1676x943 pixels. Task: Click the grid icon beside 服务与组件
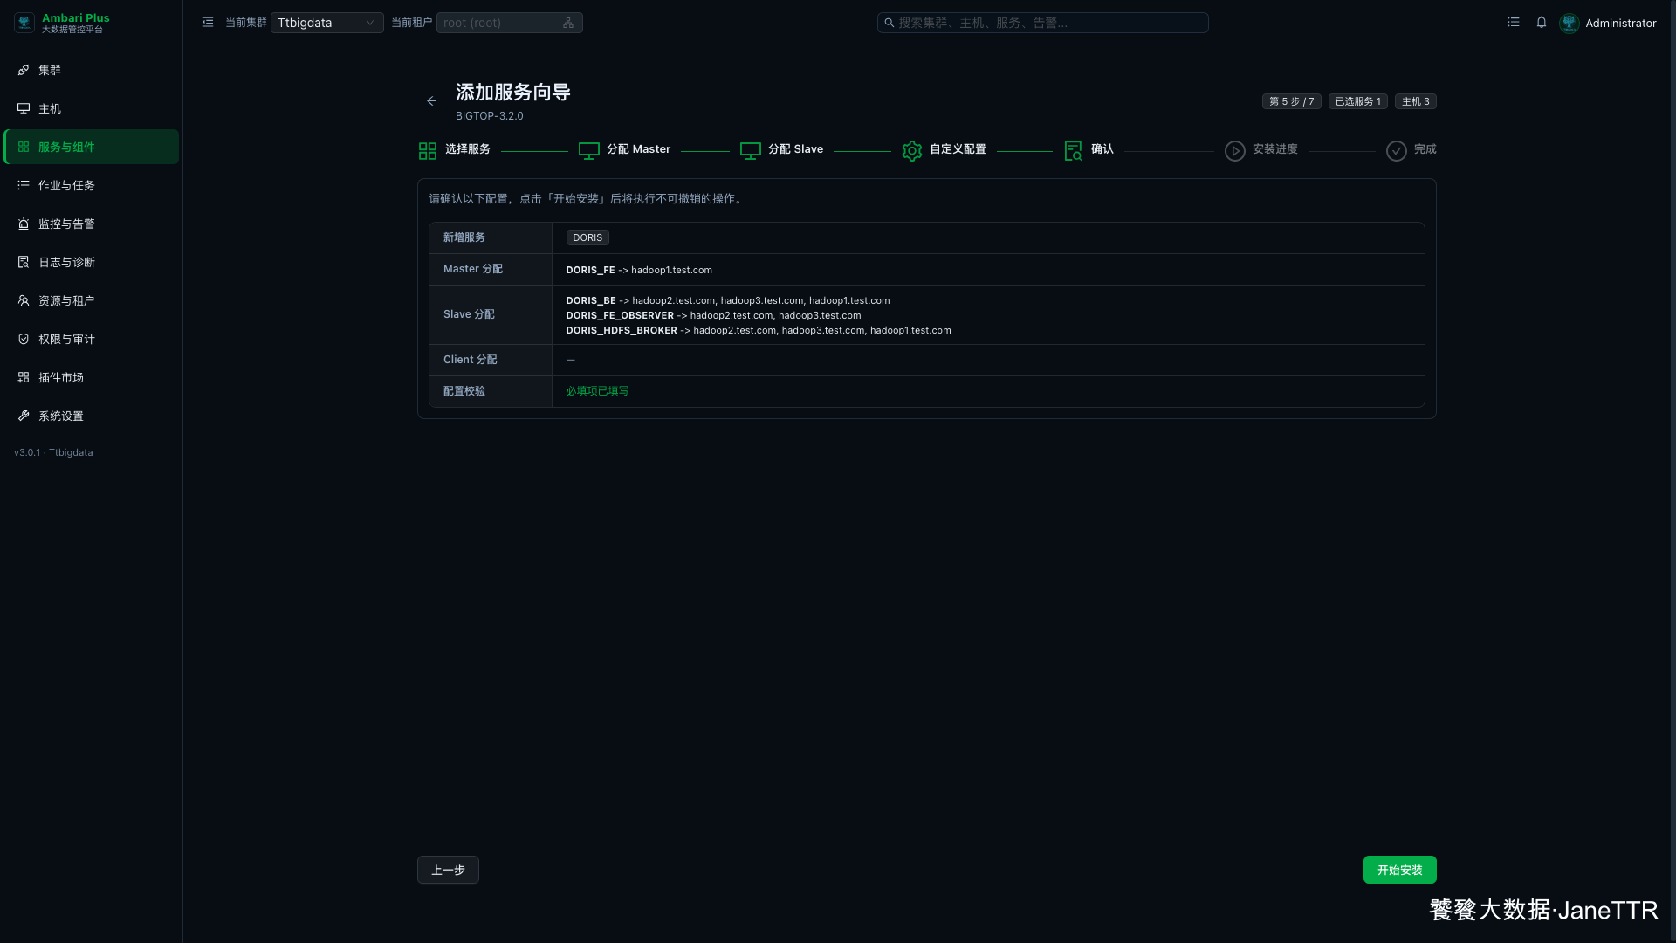pyautogui.click(x=24, y=147)
